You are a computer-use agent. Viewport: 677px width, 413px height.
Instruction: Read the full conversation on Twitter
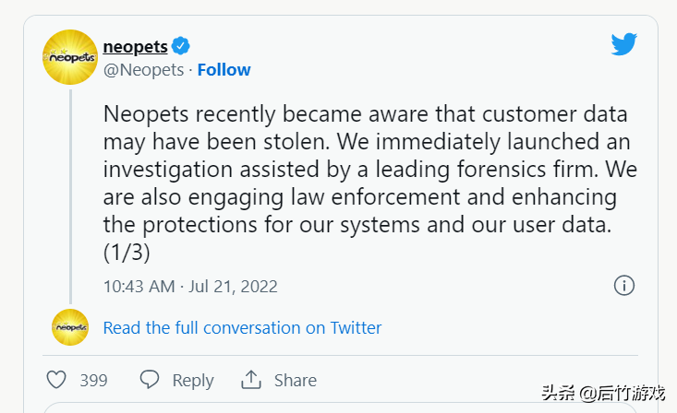(x=242, y=327)
